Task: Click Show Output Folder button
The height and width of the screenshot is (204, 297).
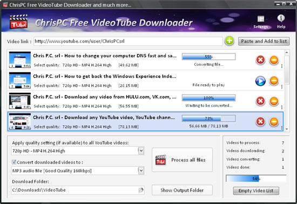Action: 182,190
